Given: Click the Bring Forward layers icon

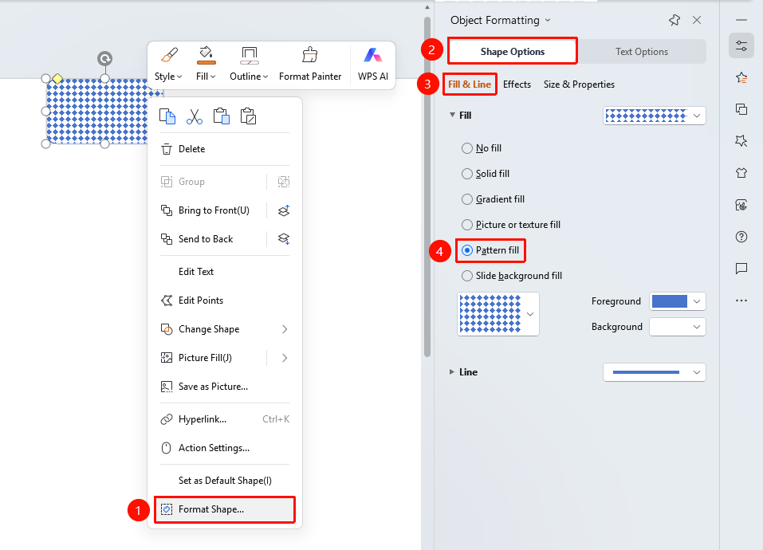Looking at the screenshot, I should [x=284, y=210].
